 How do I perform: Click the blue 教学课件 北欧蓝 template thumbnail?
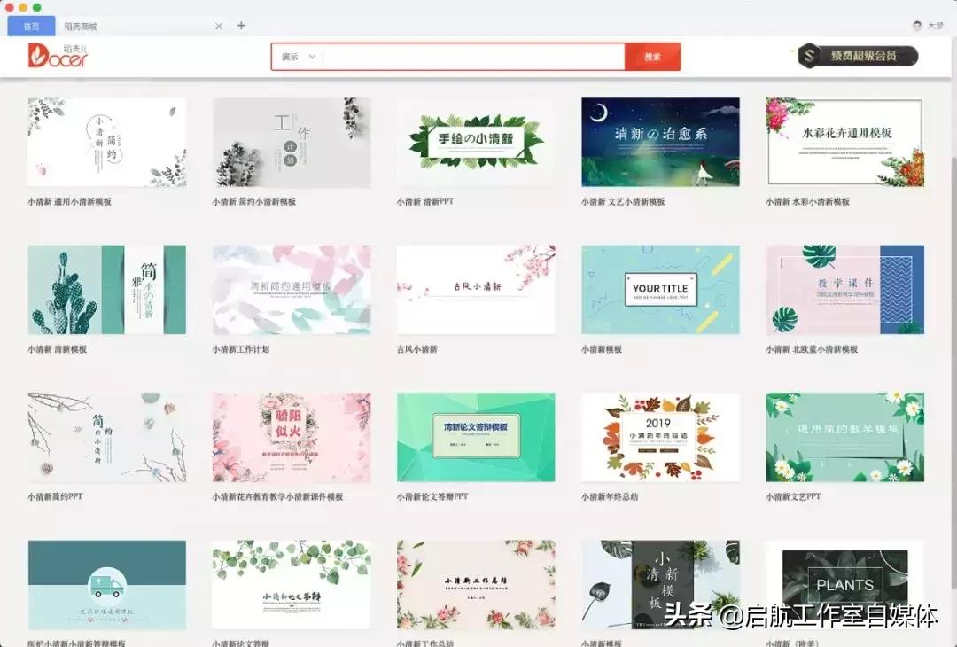click(x=844, y=288)
